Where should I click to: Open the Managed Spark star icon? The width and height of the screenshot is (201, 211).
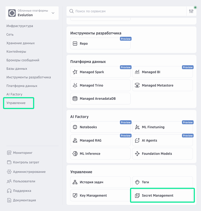click(75, 72)
